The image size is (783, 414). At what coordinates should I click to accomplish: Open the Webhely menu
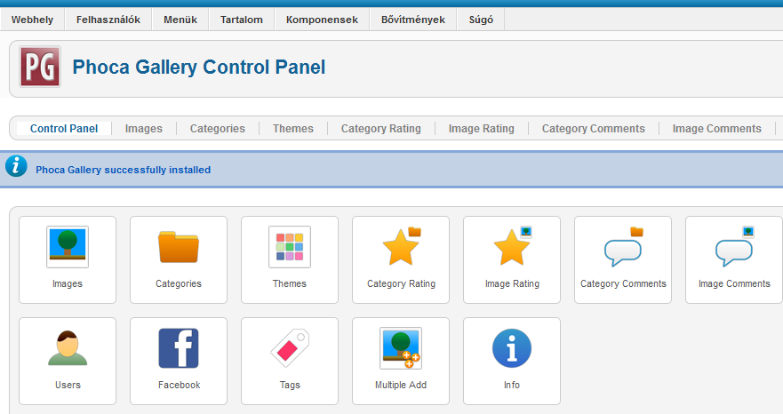pyautogui.click(x=32, y=20)
